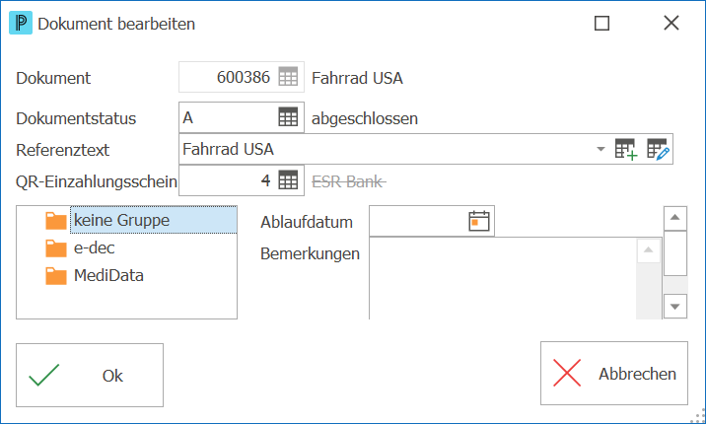Expand the Referenztext dropdown arrow
706x424 pixels.
(x=600, y=149)
